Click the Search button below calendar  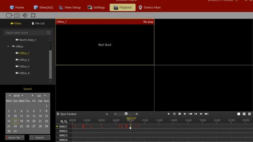[x=40, y=138]
